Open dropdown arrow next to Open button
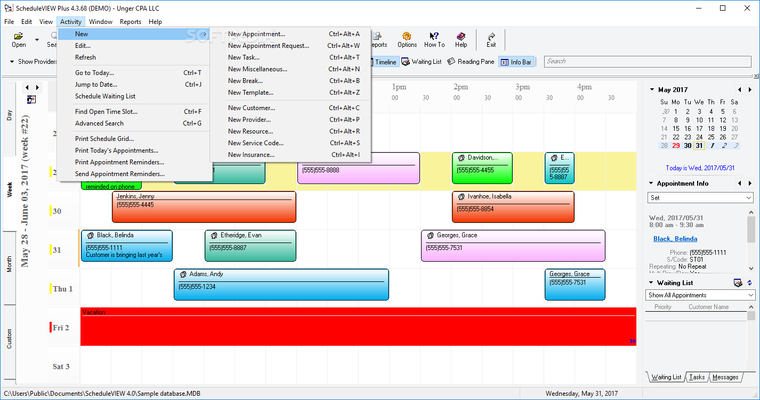This screenshot has width=760, height=400. pyautogui.click(x=37, y=40)
